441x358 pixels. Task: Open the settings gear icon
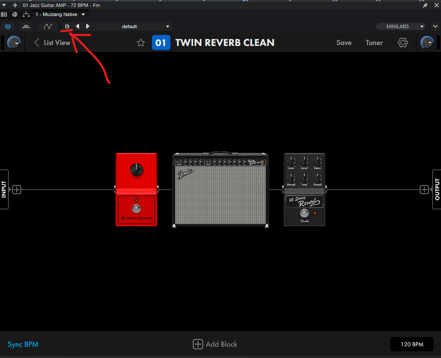coord(403,42)
